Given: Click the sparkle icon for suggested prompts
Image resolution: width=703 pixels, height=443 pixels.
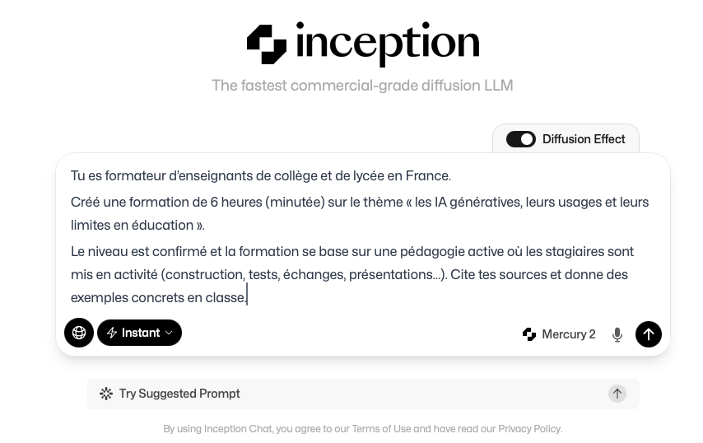Looking at the screenshot, I should [x=106, y=394].
